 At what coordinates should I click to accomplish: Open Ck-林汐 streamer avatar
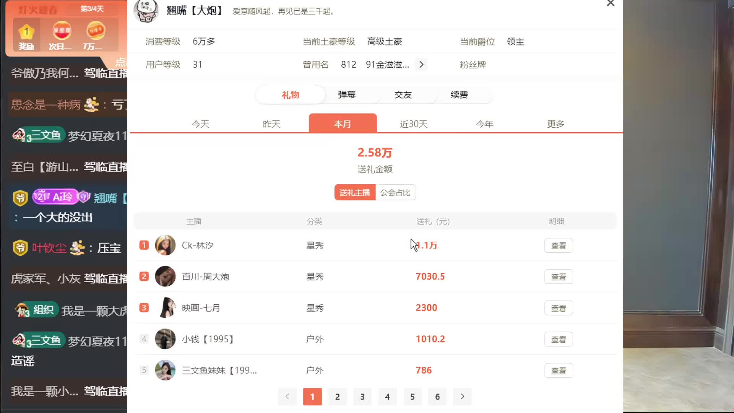(165, 245)
